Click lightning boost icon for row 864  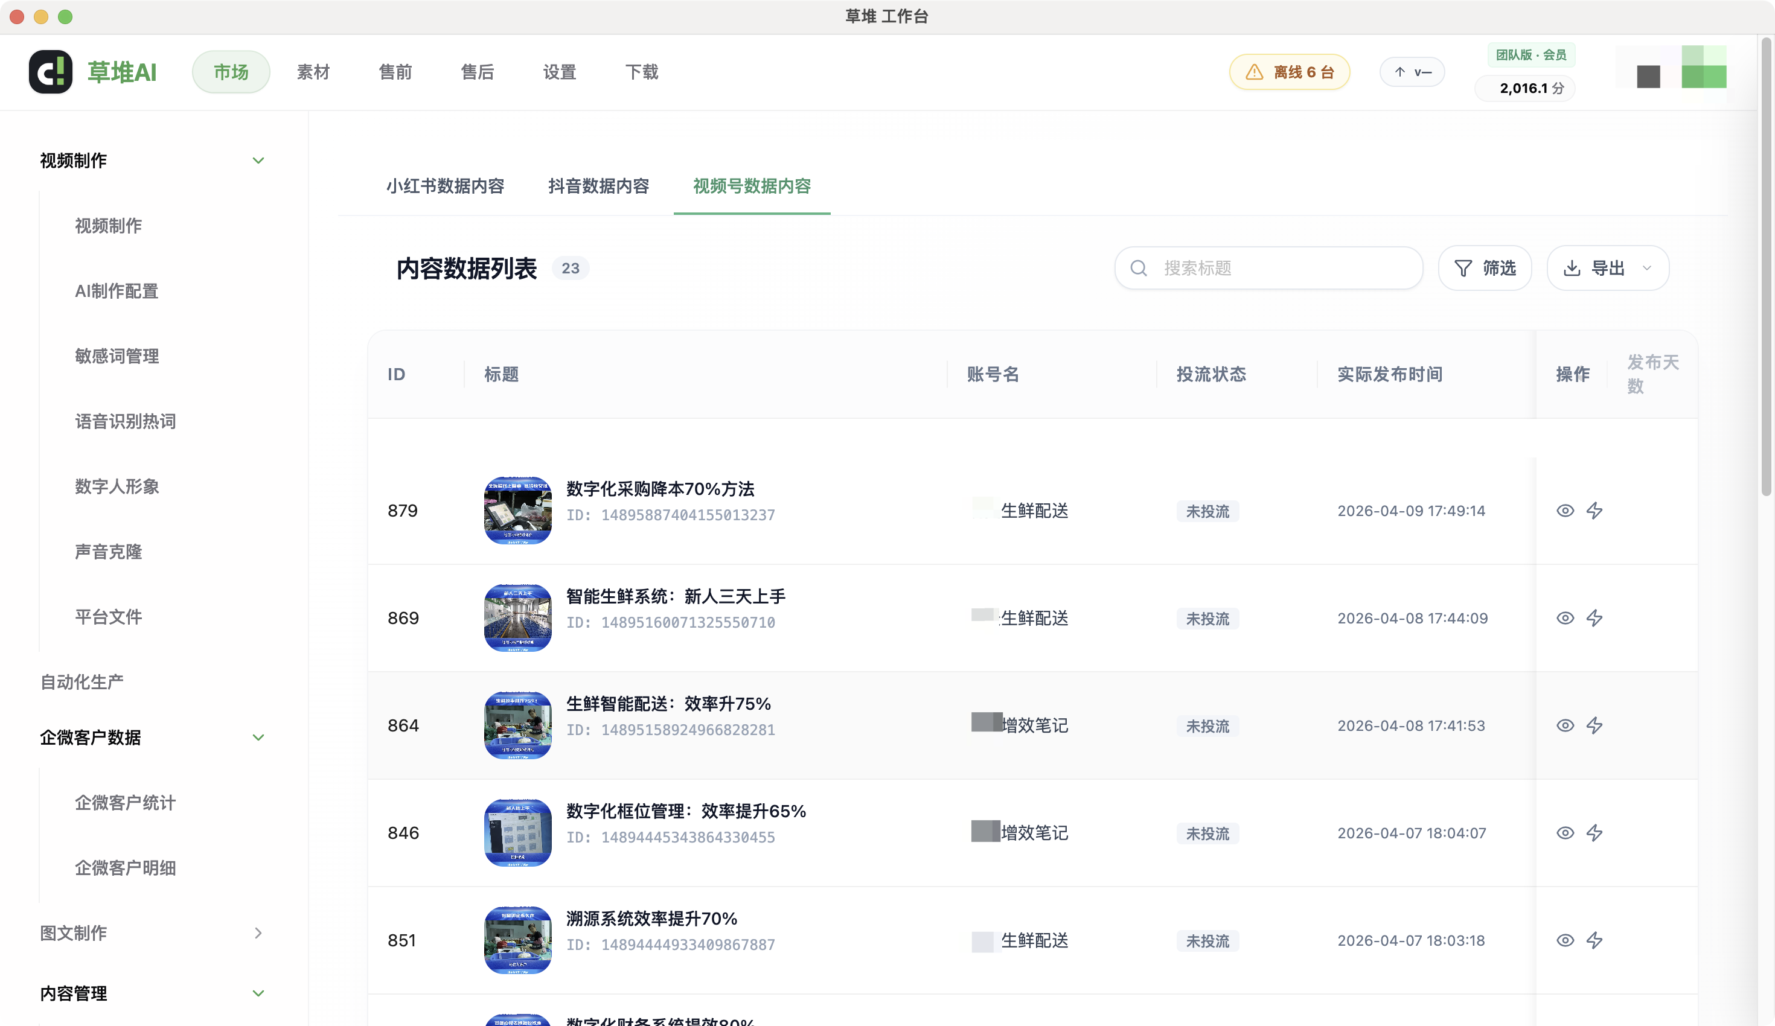1594,725
